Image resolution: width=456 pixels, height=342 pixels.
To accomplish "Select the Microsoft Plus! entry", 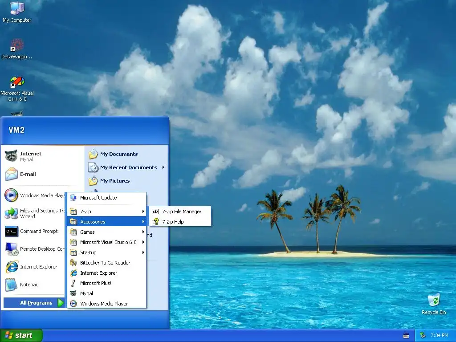I will click(107, 283).
